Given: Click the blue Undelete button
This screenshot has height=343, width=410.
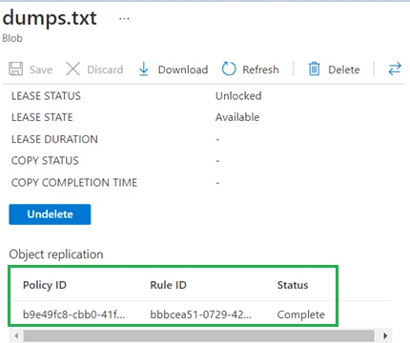Looking at the screenshot, I should point(50,214).
